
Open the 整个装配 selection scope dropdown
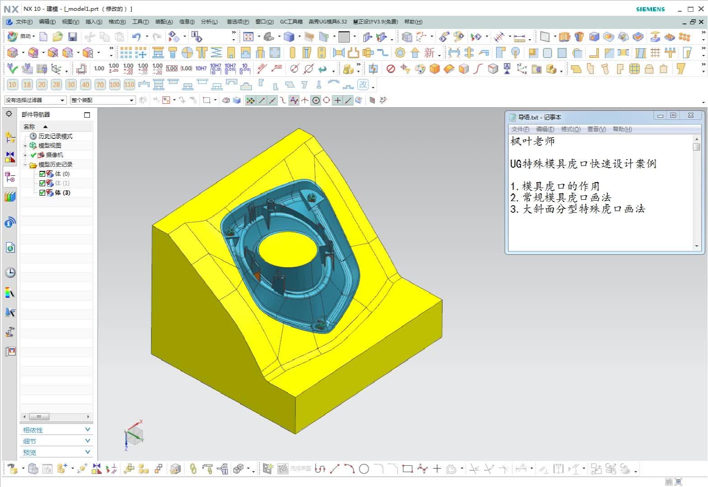102,100
